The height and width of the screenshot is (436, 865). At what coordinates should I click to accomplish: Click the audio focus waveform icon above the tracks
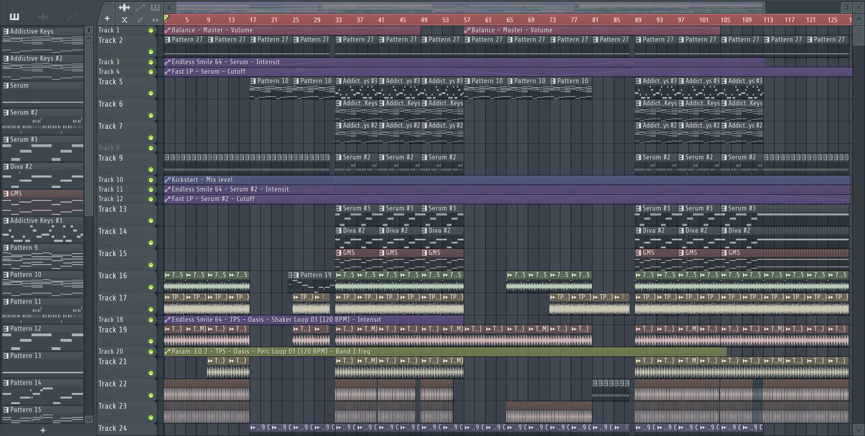[124, 7]
